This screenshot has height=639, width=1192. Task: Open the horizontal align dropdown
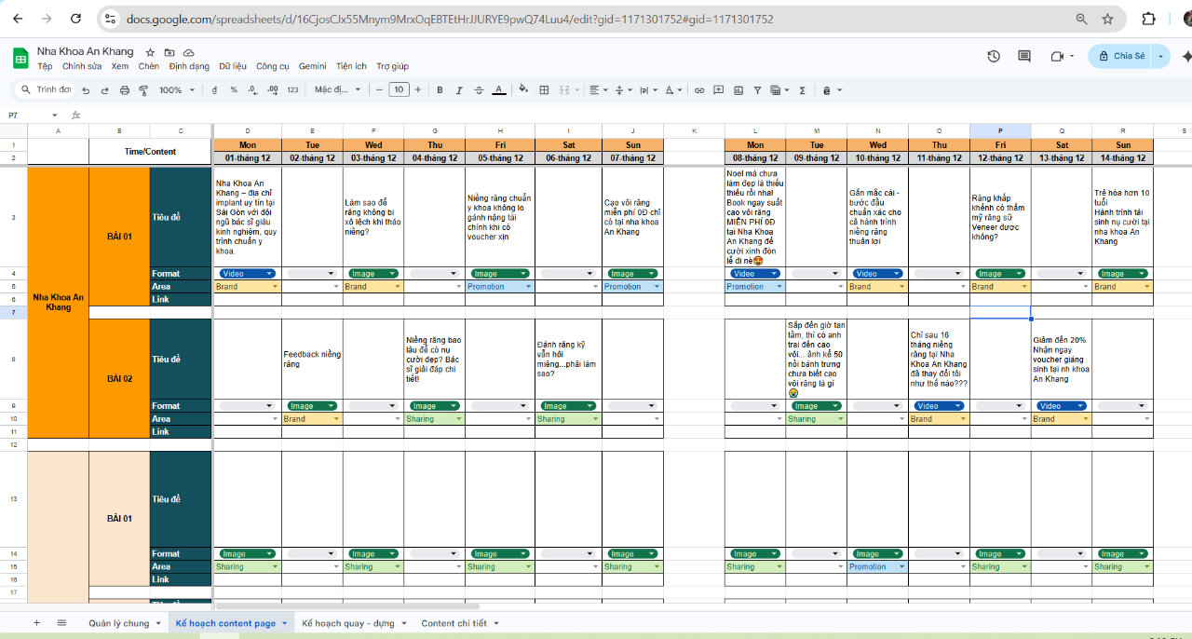pyautogui.click(x=598, y=90)
